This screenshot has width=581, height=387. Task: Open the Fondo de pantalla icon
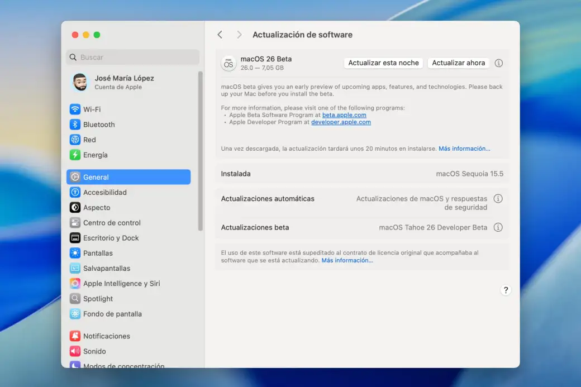coord(75,314)
